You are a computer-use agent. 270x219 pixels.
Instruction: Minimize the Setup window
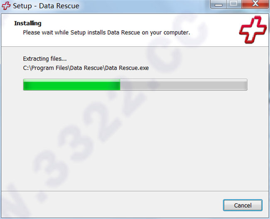click(218, 4)
